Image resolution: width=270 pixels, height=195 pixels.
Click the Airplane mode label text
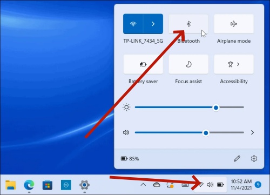pos(234,41)
